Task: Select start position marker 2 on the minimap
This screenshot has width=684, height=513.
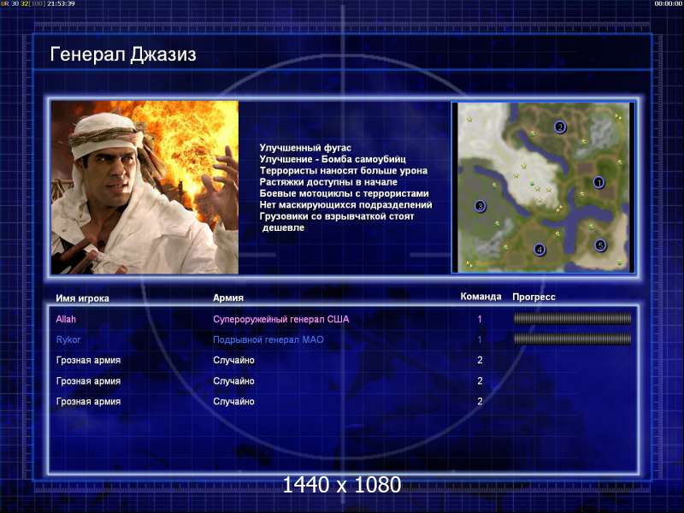Action: tap(560, 127)
